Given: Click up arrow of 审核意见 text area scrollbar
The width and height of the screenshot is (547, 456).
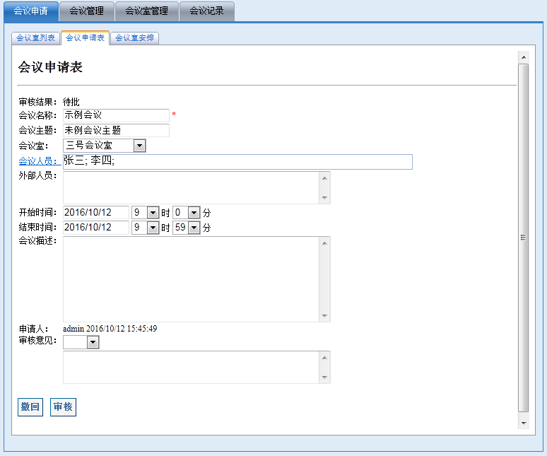Looking at the screenshot, I should 324,358.
